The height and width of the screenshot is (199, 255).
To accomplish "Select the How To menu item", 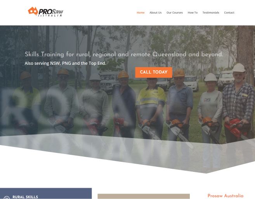I will click(x=193, y=12).
